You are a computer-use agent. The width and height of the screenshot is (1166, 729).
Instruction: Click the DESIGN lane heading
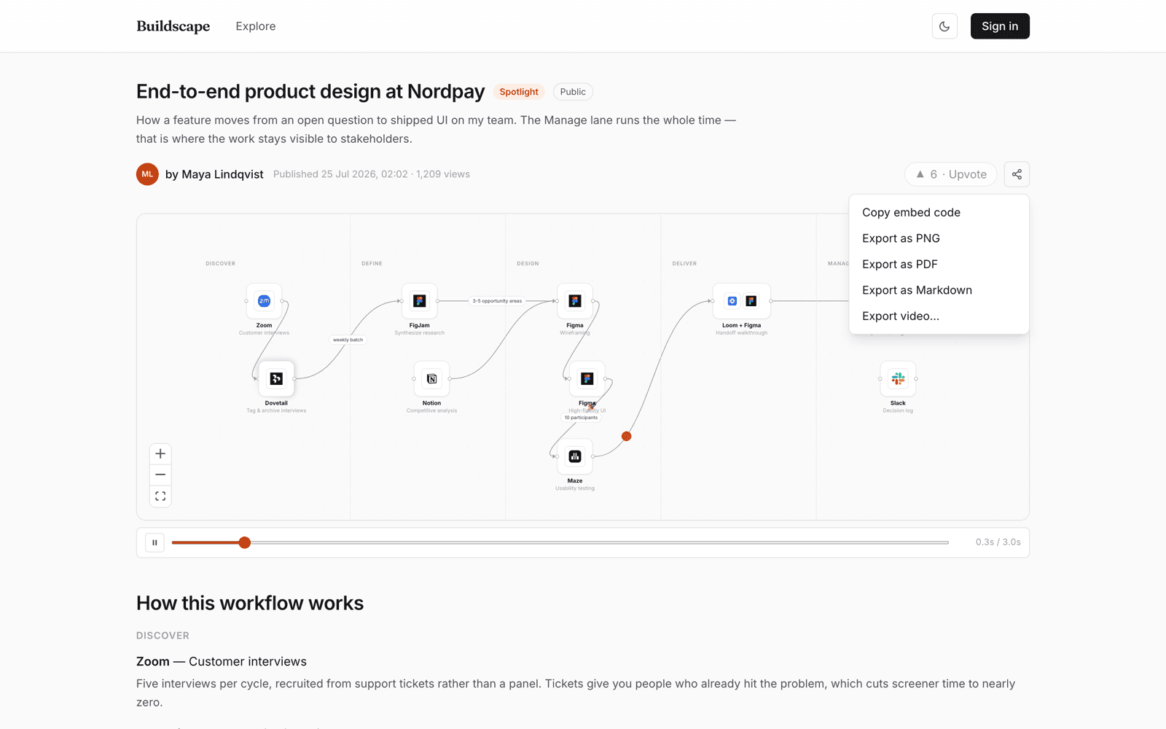click(528, 263)
